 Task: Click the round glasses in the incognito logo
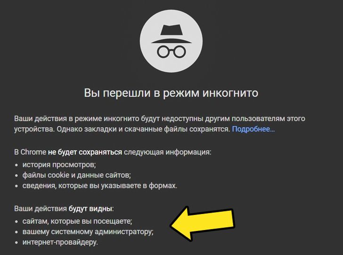pyautogui.click(x=171, y=52)
